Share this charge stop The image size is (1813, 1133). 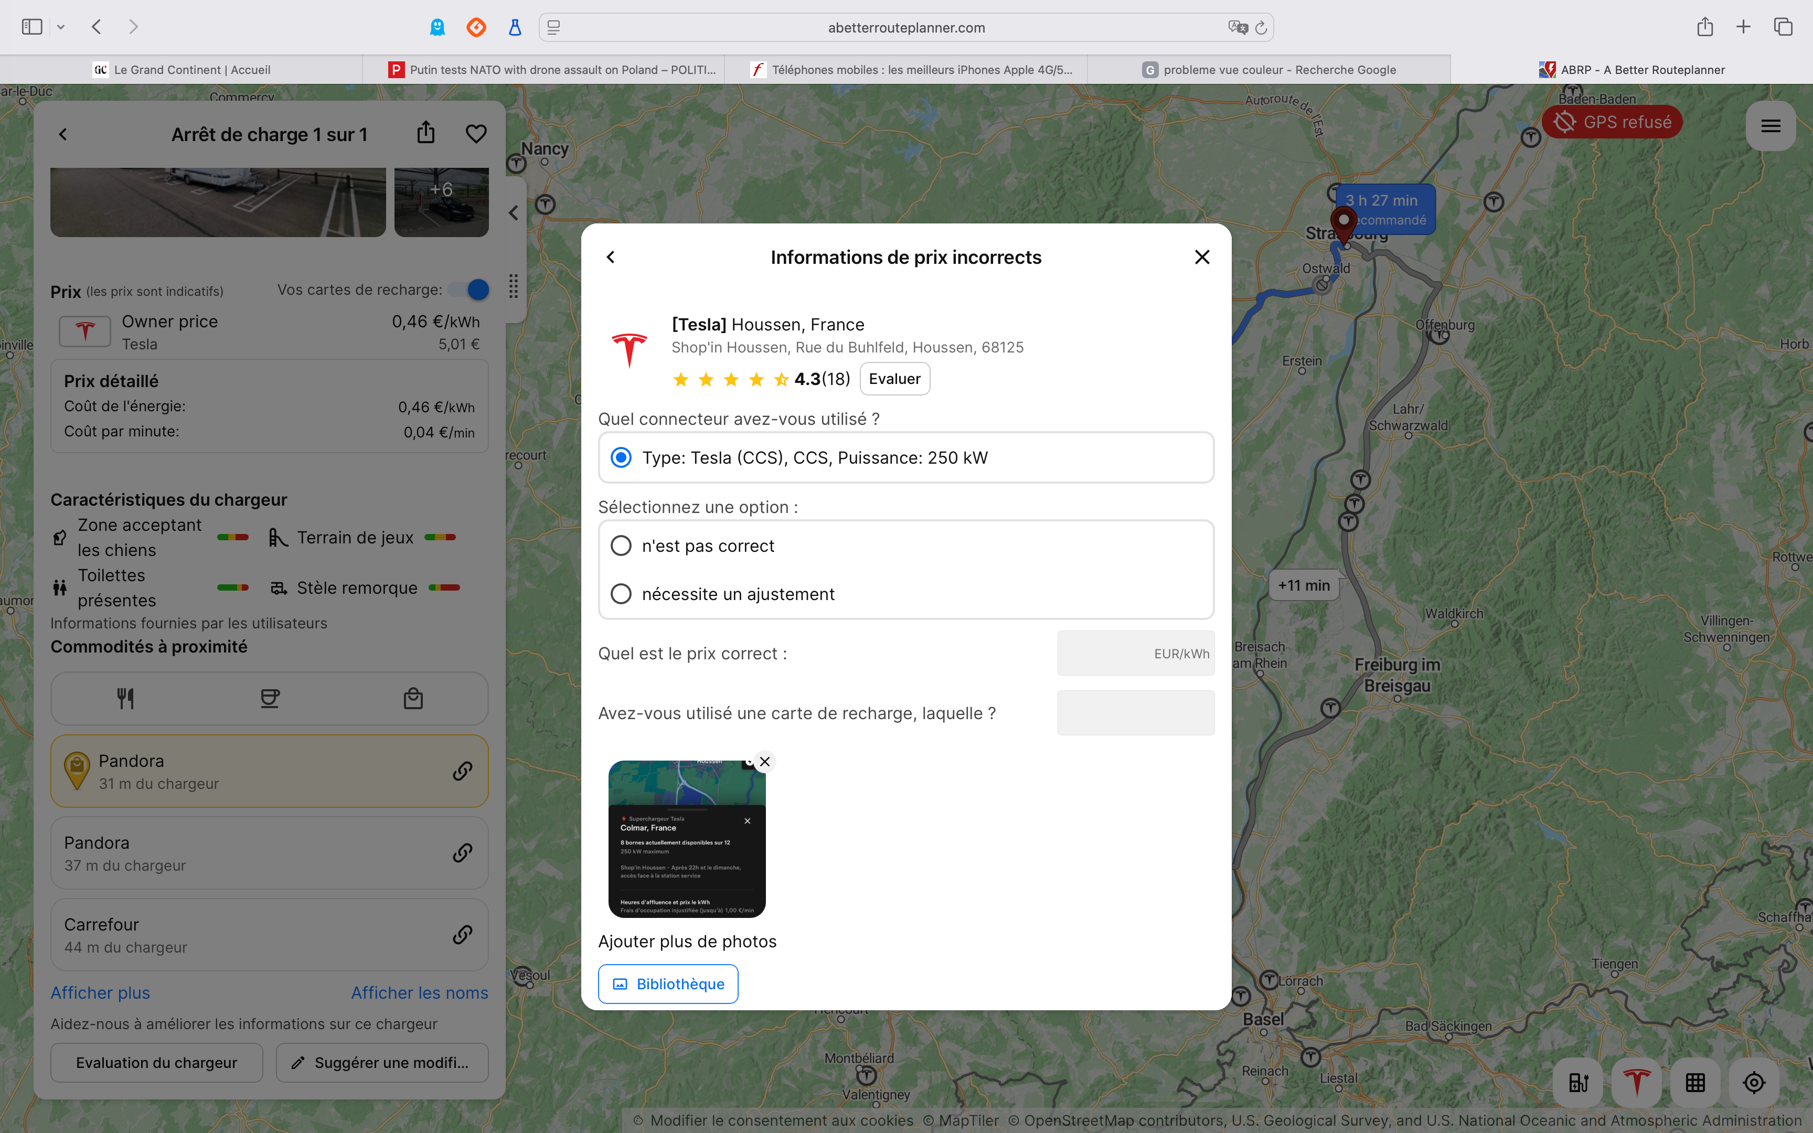point(426,133)
